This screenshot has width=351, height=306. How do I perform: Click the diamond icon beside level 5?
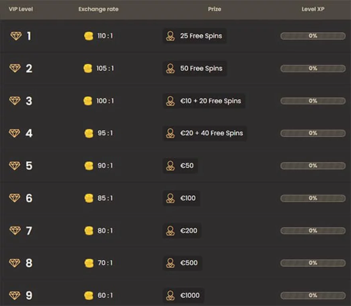coord(15,165)
